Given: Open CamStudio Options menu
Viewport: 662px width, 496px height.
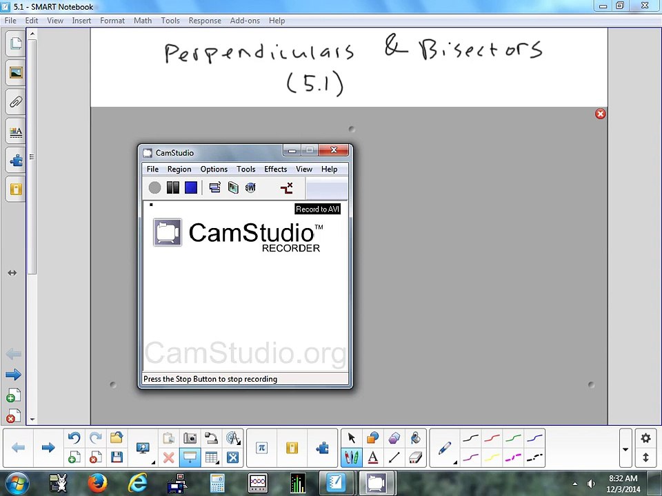Looking at the screenshot, I should (x=214, y=169).
